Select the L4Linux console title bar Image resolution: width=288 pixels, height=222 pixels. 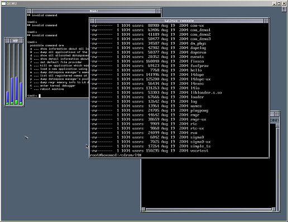(x=179, y=21)
